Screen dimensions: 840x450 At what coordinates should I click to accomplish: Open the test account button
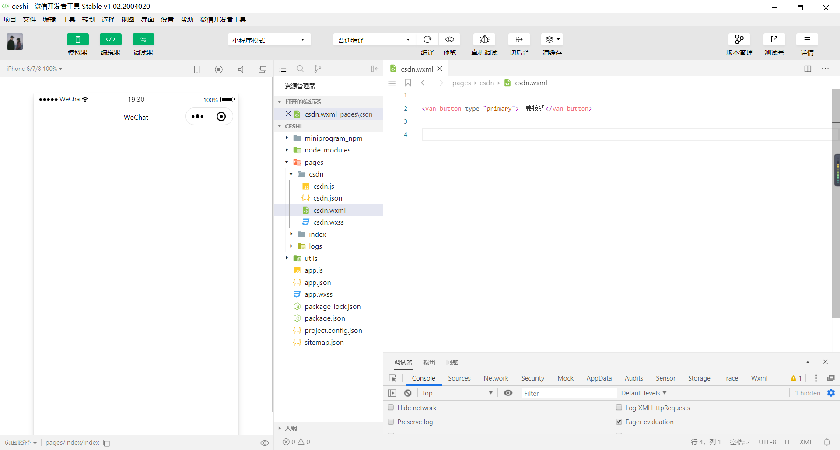click(774, 39)
